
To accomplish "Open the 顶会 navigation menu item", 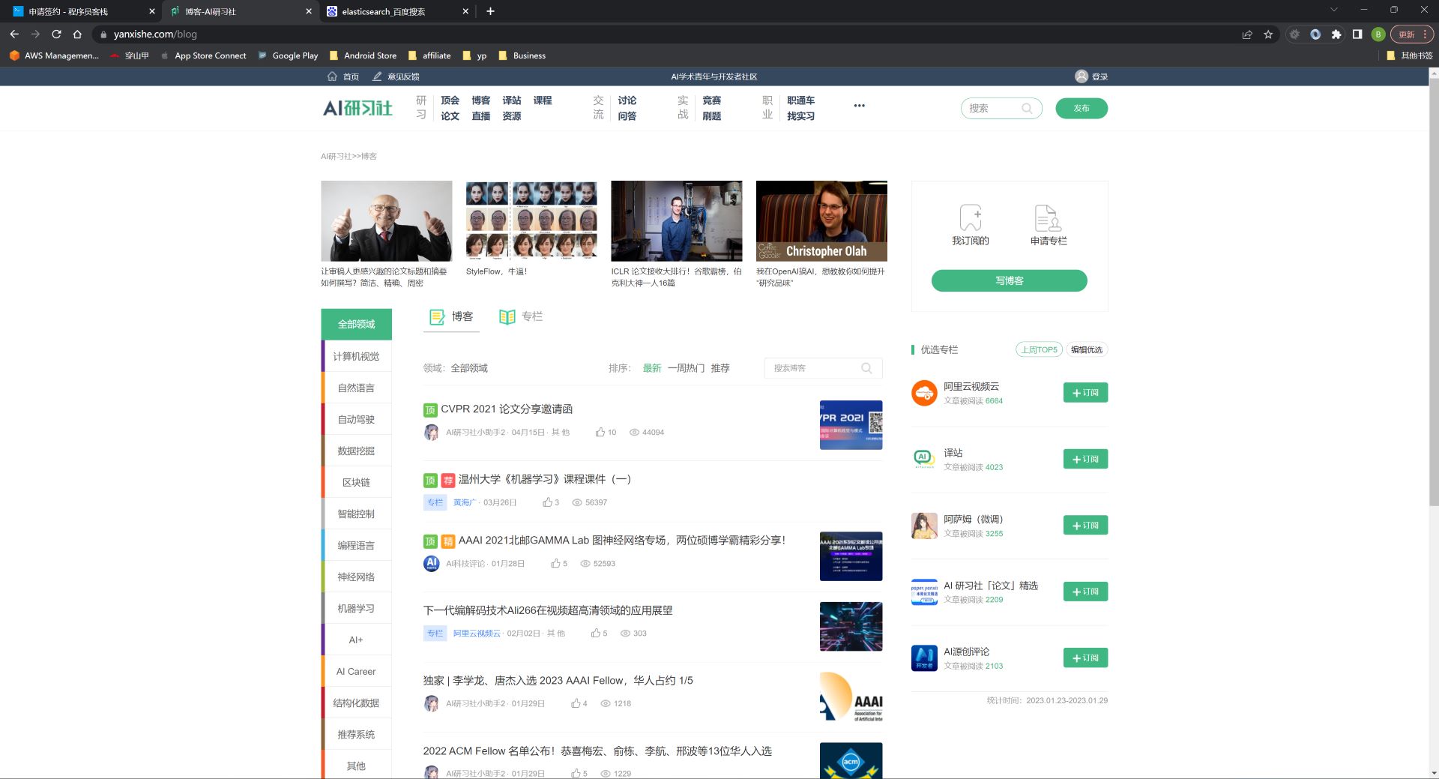I will coord(450,100).
